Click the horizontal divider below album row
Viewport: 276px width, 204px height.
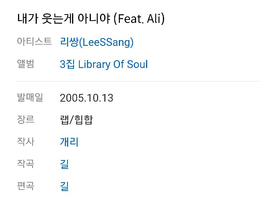[x=138, y=81]
